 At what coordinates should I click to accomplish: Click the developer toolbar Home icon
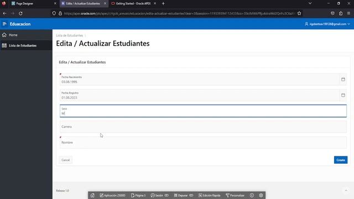tap(92, 195)
